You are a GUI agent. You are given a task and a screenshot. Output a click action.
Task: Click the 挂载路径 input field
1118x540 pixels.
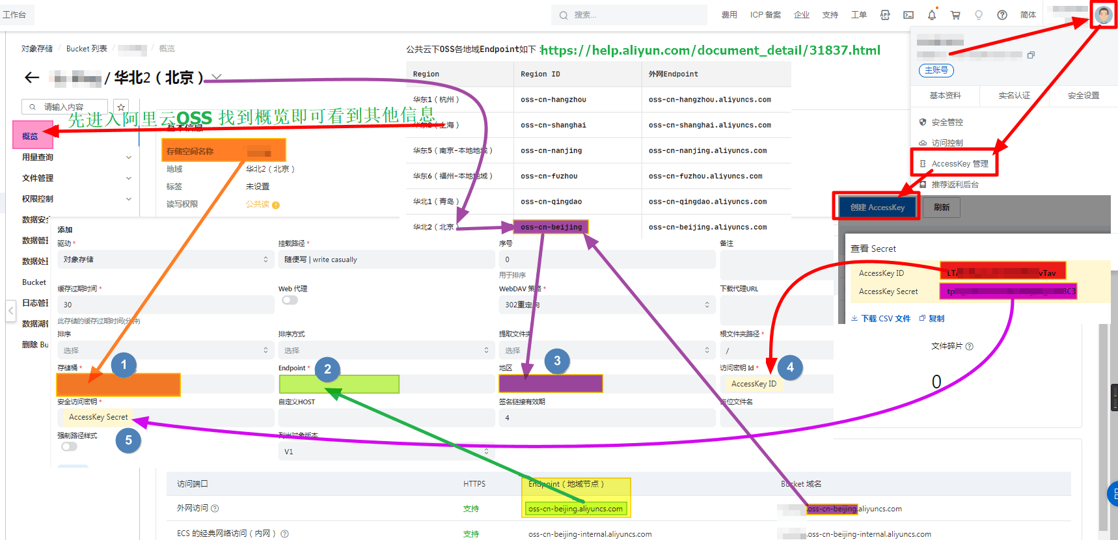[x=387, y=260]
